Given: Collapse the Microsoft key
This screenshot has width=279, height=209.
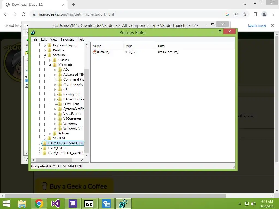Looking at the screenshot, I should (x=50, y=65).
